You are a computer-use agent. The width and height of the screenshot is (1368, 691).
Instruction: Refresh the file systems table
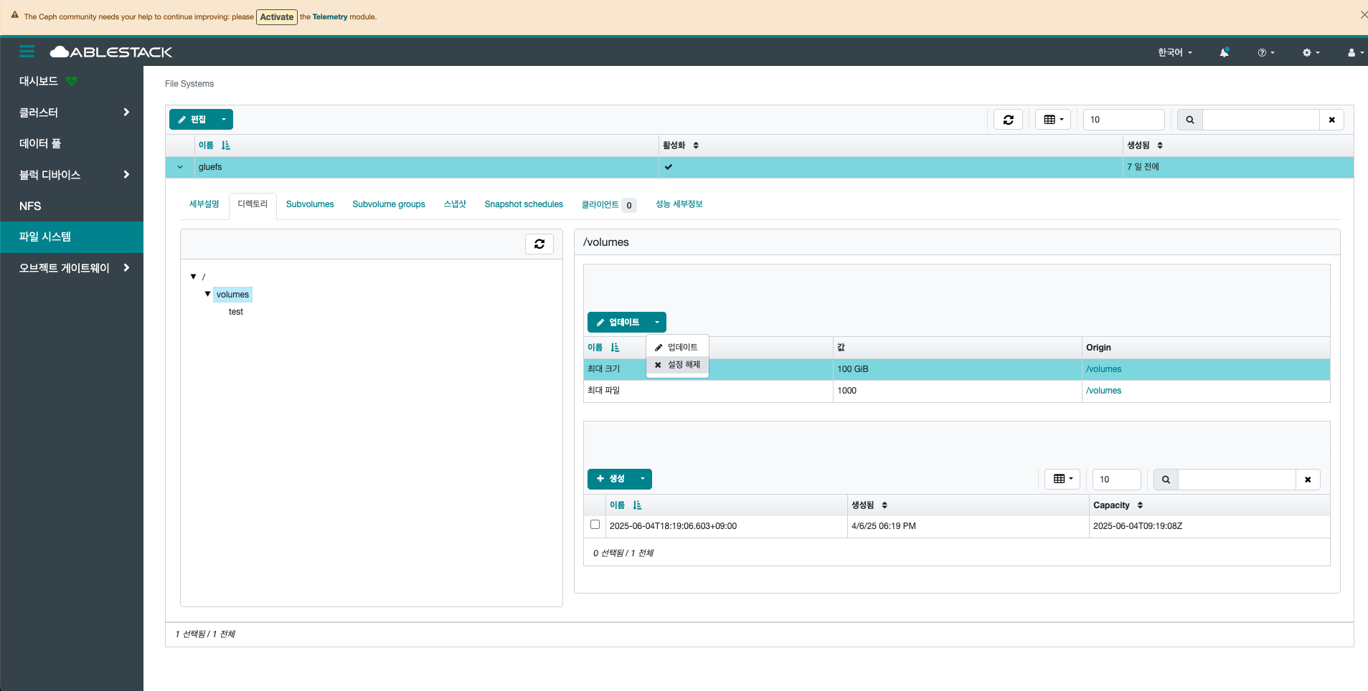(1008, 120)
